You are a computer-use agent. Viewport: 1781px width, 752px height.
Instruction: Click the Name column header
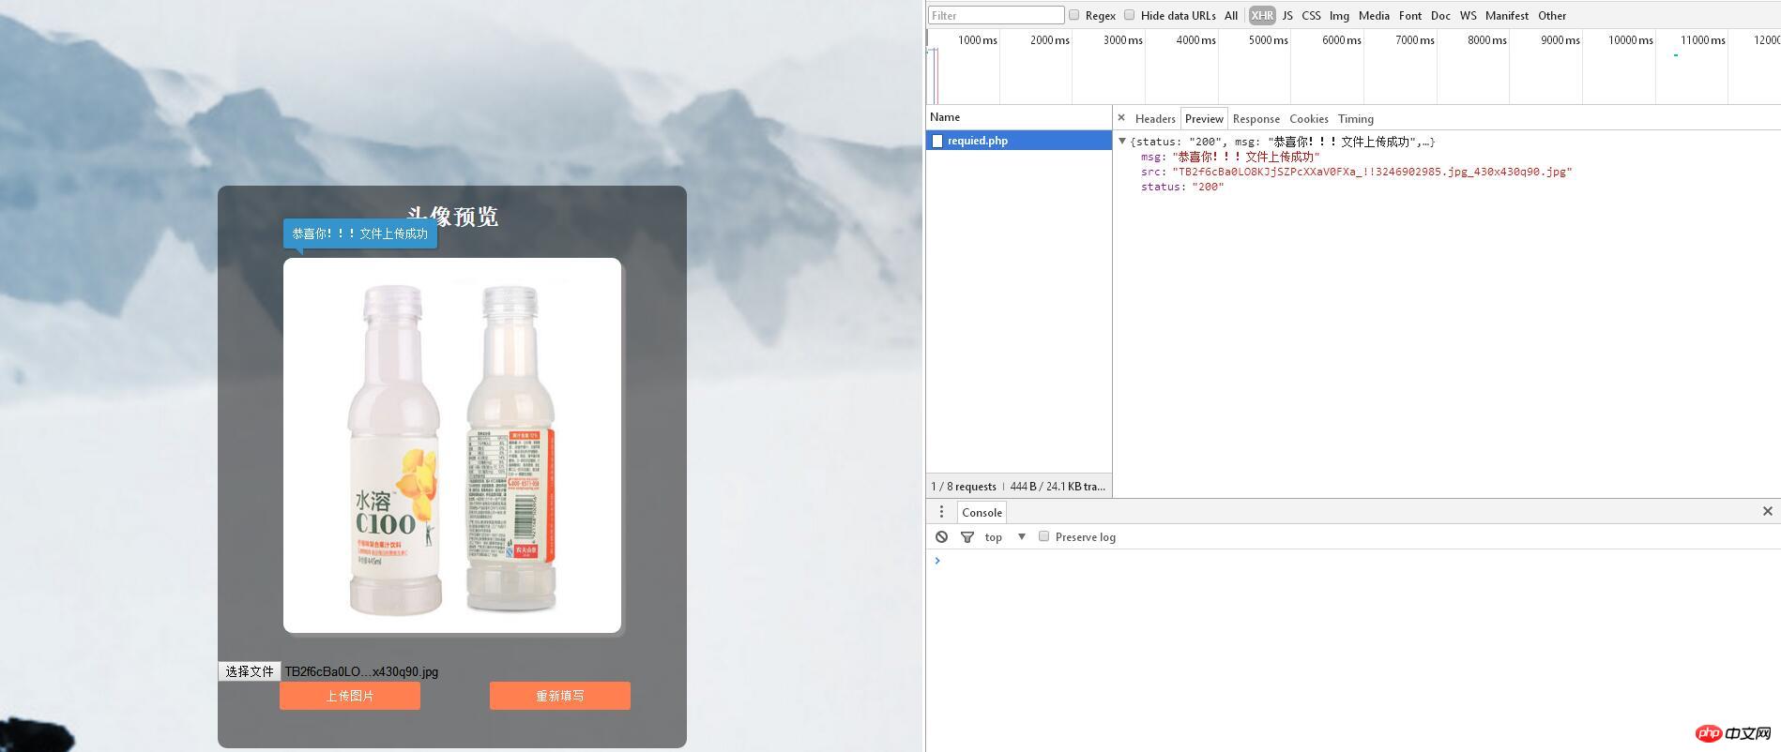[1019, 117]
